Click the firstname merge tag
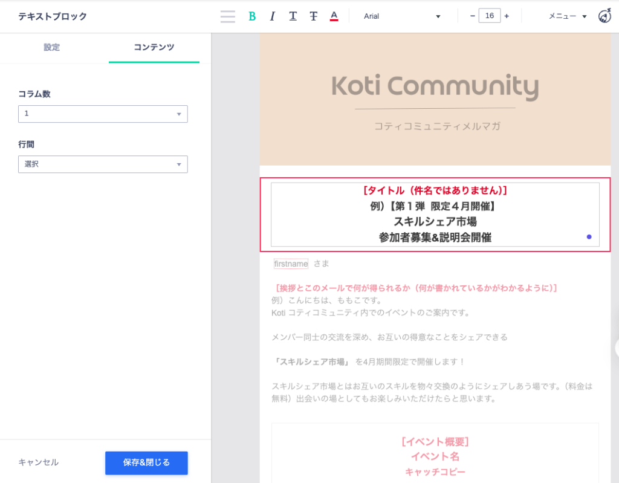The width and height of the screenshot is (619, 483). pyautogui.click(x=291, y=264)
